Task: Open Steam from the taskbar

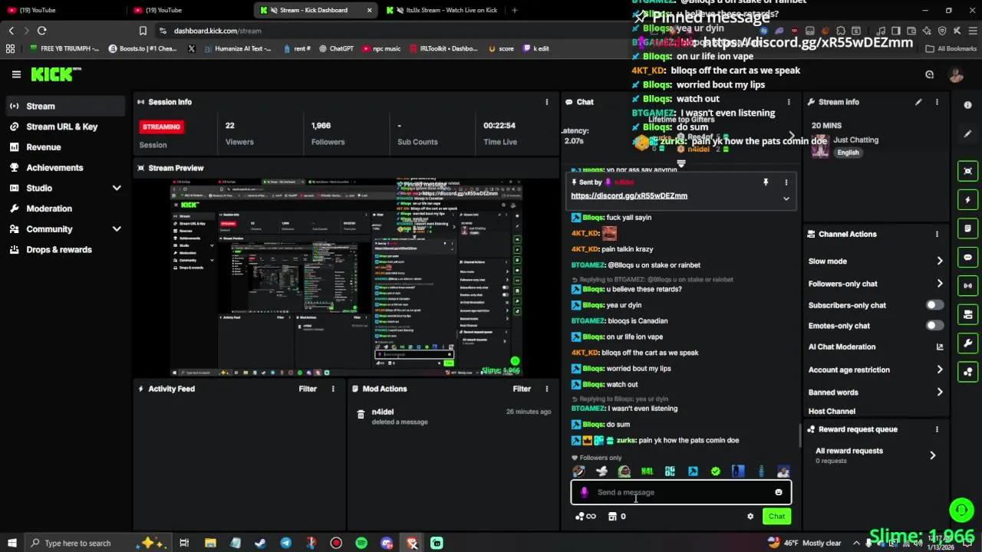Action: pos(260,543)
